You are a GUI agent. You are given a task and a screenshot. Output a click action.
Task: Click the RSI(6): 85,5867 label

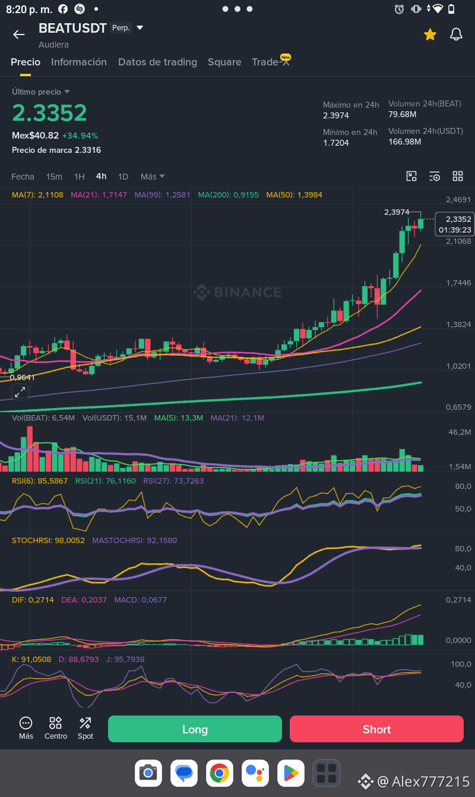[40, 481]
